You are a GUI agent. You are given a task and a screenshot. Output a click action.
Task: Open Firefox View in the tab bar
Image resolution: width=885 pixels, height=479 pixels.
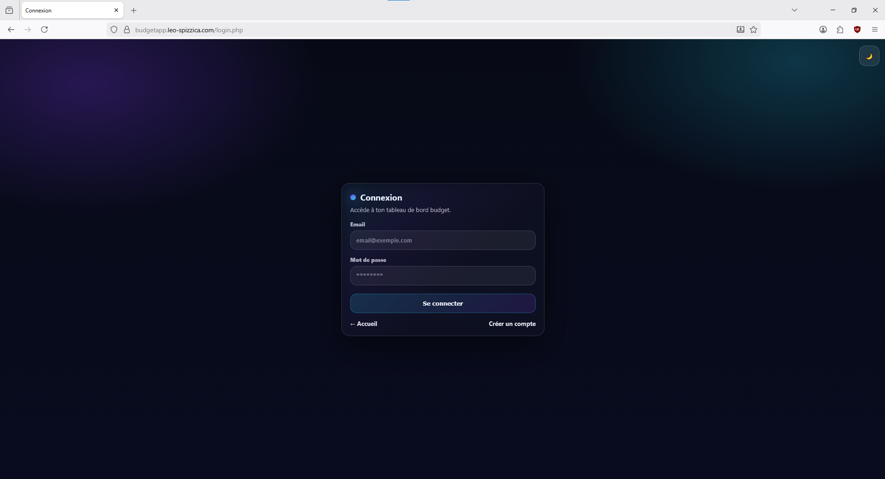tap(9, 10)
